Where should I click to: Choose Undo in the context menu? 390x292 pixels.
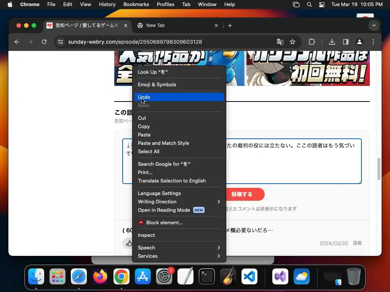pos(179,97)
